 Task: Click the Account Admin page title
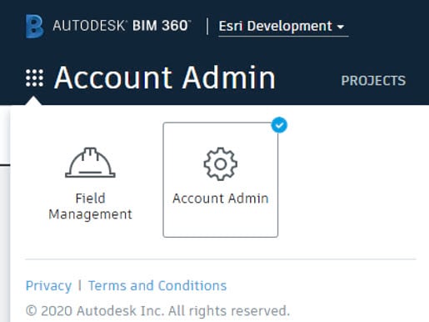[x=165, y=78]
